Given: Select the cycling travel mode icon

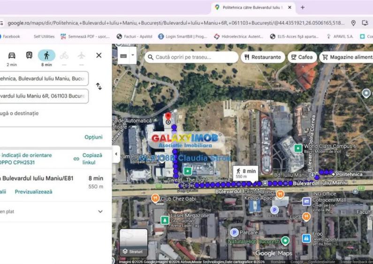Looking at the screenshot, I should [64, 55].
